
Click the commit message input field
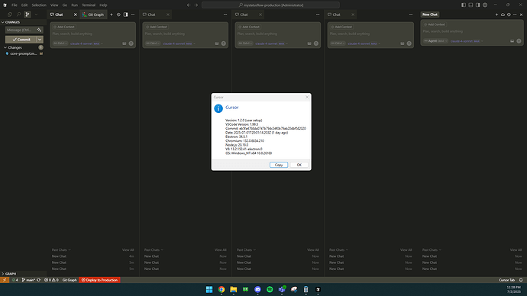click(21, 30)
